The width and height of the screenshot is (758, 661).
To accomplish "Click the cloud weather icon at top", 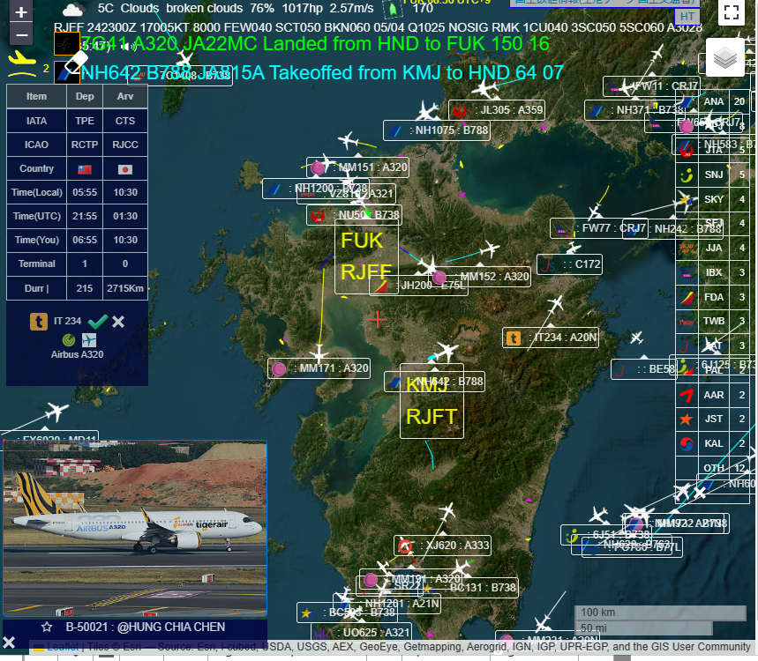I will pyautogui.click(x=73, y=9).
